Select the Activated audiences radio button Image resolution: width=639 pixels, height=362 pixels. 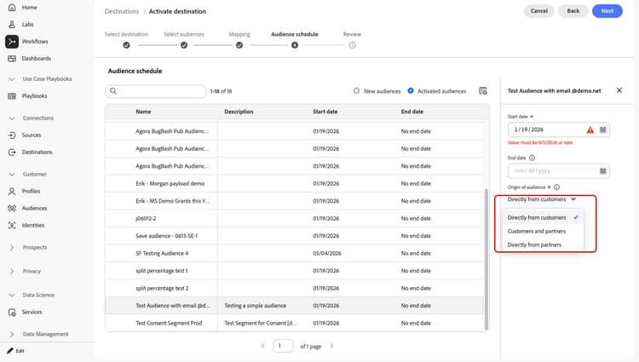[411, 91]
